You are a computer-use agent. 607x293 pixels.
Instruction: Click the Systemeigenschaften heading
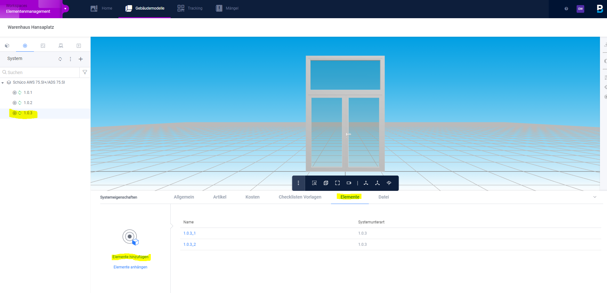118,197
